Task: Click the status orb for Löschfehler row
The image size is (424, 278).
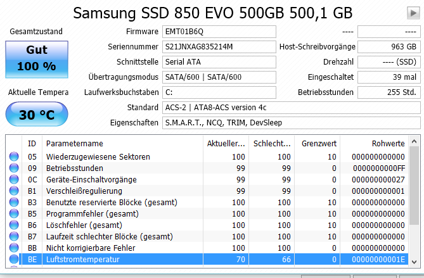Action: click(x=14, y=225)
